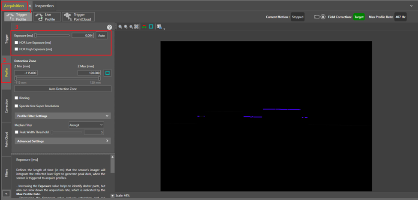Click the first zoom magnifier icon

click(120, 27)
